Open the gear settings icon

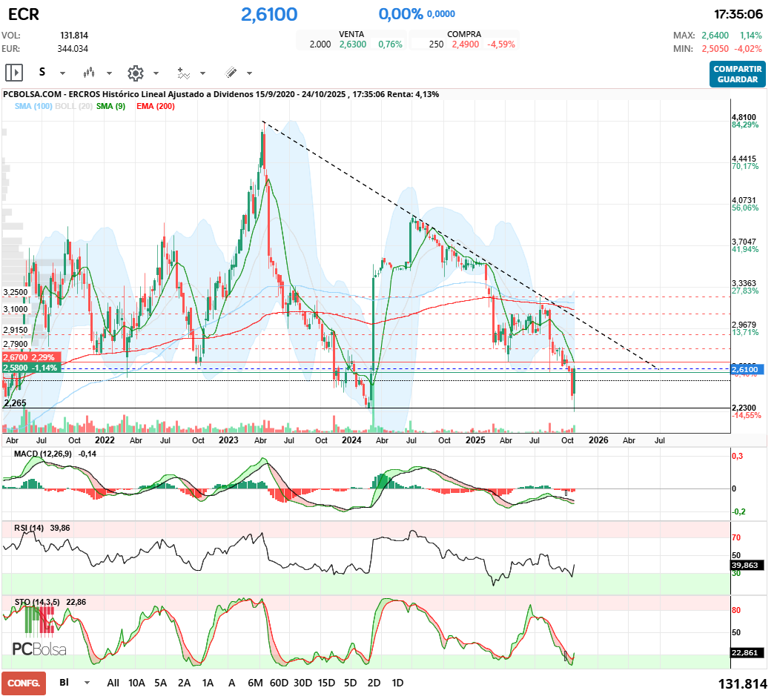[135, 73]
